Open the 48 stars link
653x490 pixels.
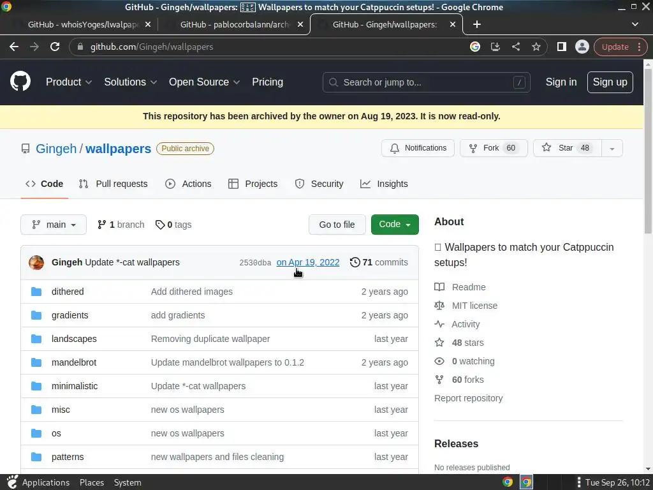point(459,343)
